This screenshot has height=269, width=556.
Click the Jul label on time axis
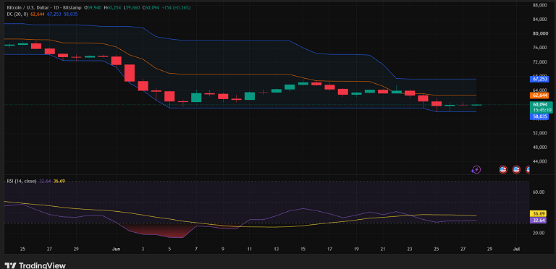coord(517,249)
